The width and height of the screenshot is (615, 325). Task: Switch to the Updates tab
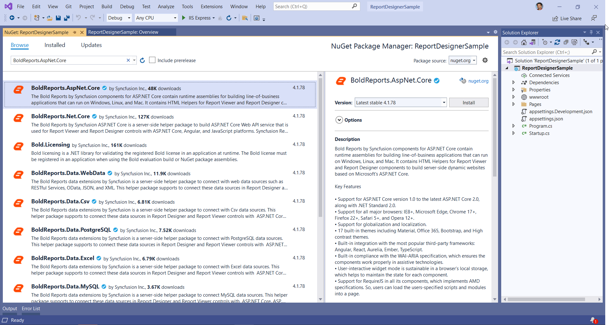[x=91, y=45]
